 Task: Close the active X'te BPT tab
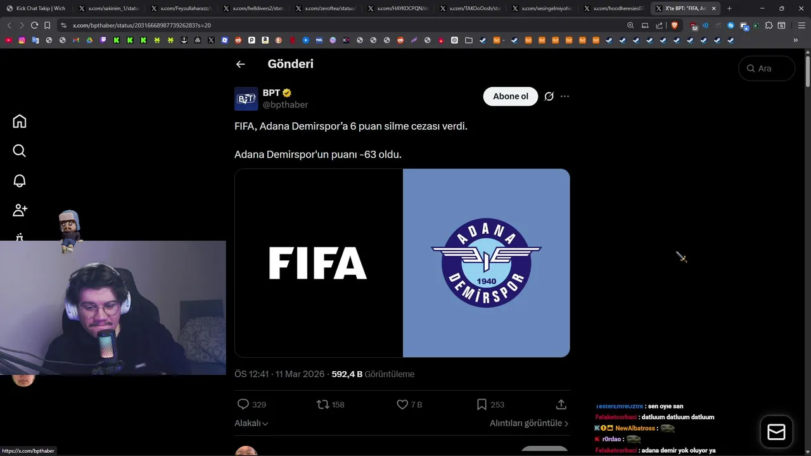714,8
